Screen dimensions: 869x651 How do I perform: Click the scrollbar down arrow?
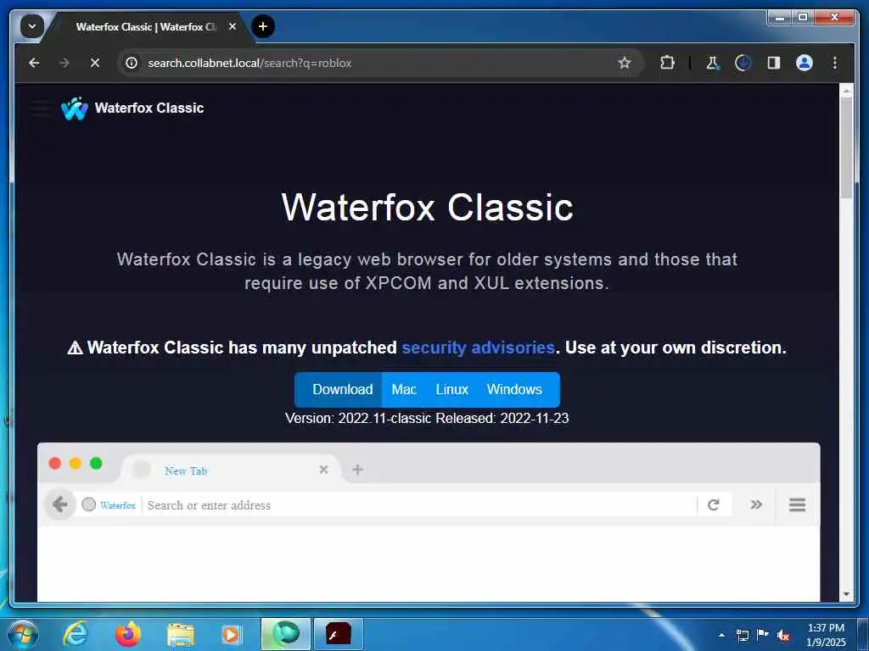846,594
